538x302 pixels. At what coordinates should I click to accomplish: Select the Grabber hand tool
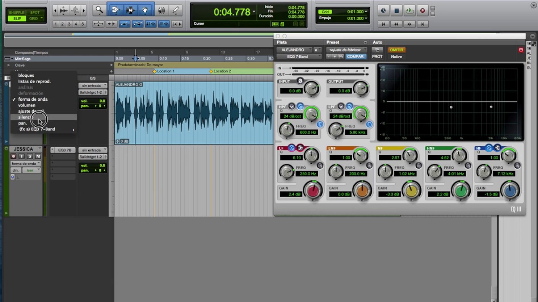click(145, 10)
